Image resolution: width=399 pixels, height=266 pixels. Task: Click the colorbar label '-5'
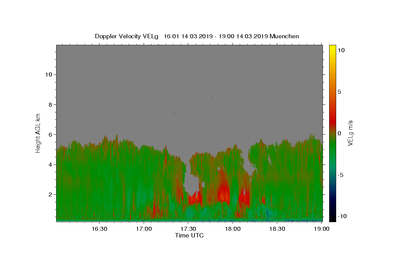click(x=340, y=175)
